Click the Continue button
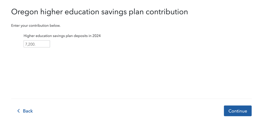 click(238, 111)
